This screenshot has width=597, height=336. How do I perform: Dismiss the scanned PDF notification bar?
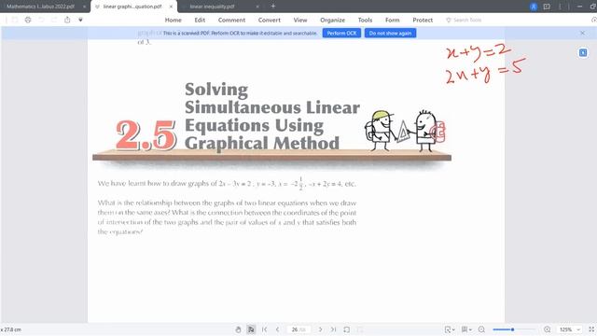(x=582, y=34)
